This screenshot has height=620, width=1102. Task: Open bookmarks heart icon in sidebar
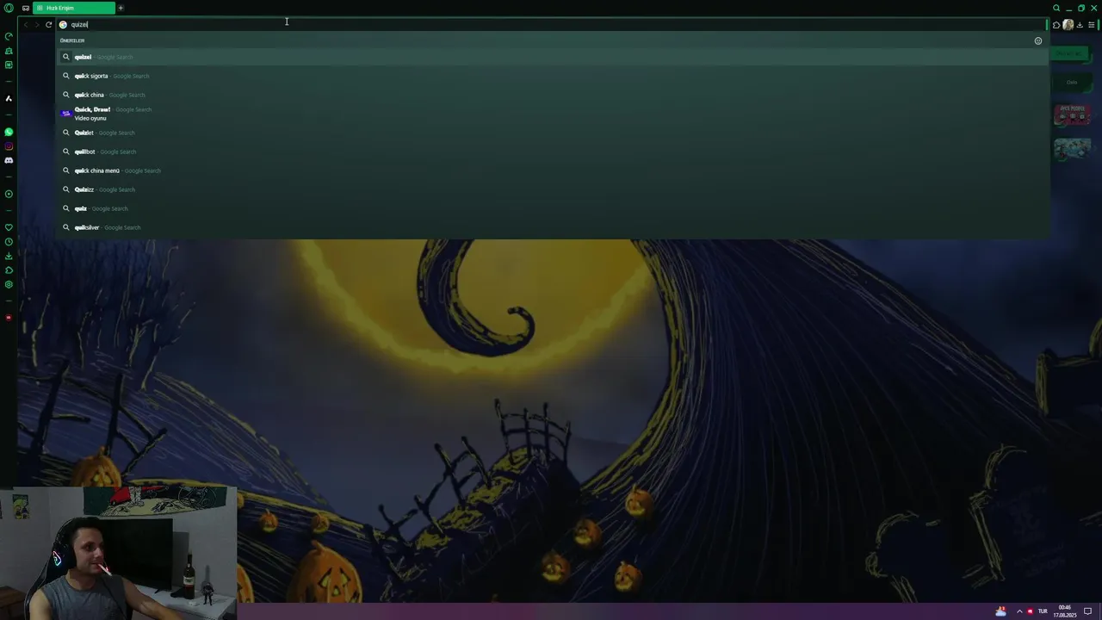(x=9, y=227)
